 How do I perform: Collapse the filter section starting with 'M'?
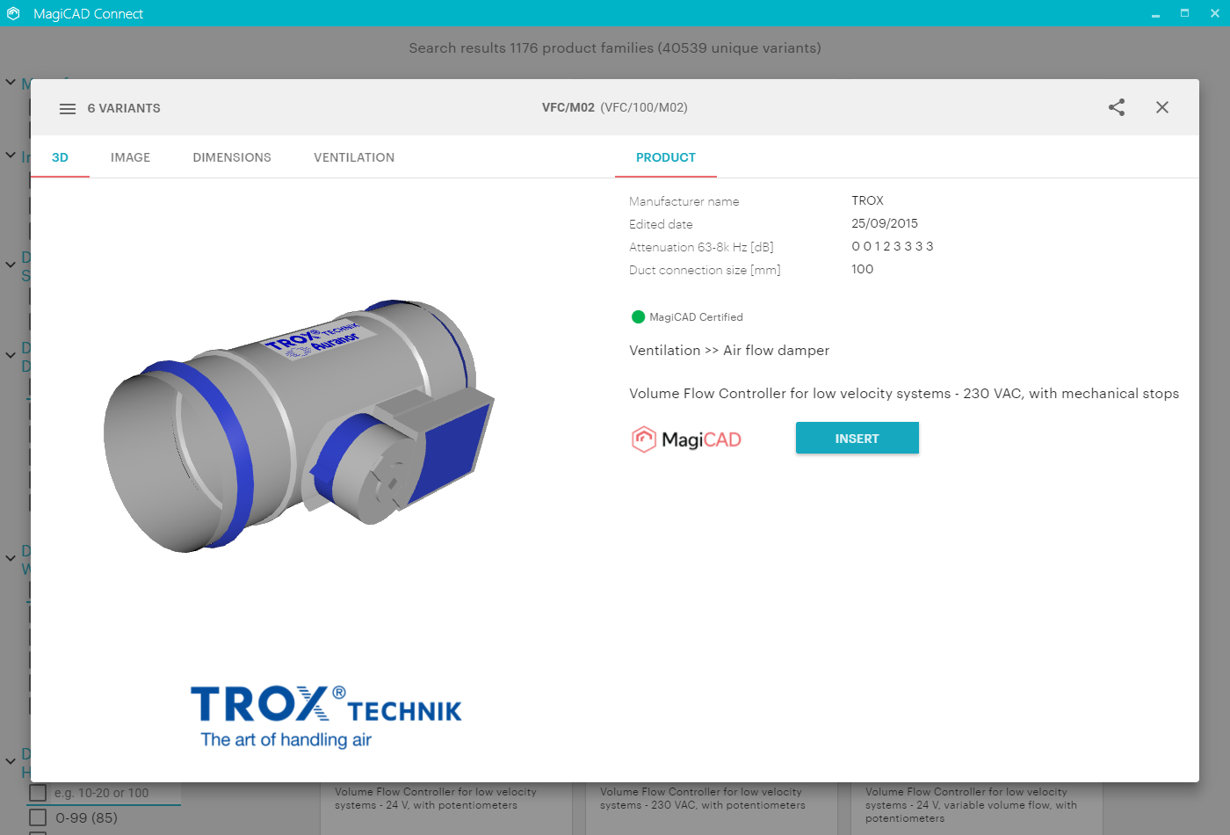tap(11, 83)
